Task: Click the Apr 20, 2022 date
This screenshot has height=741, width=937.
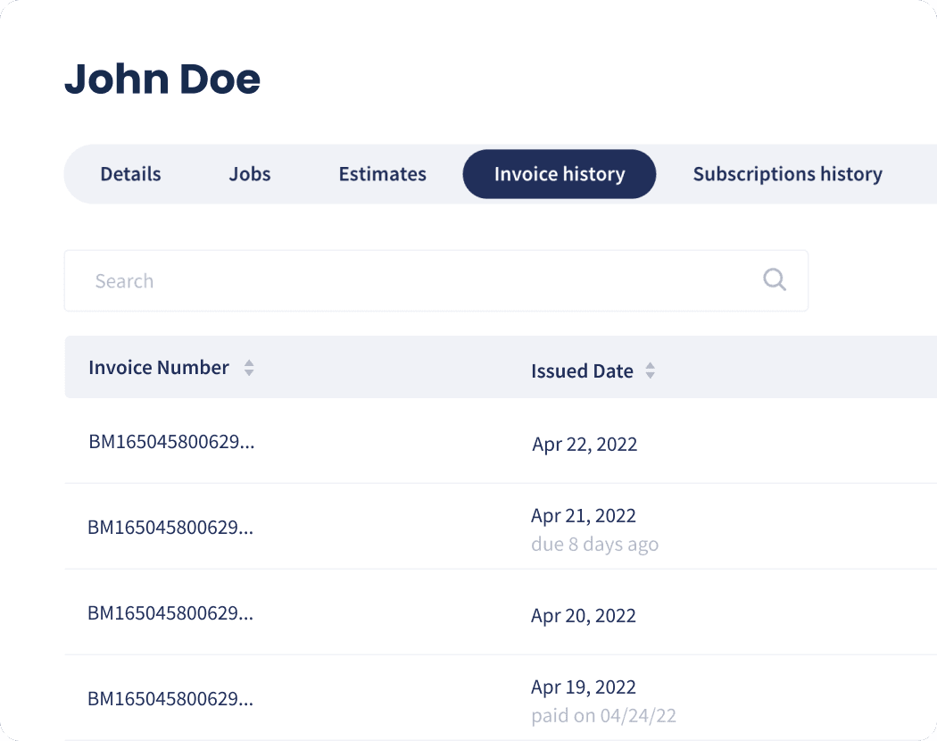Action: (x=584, y=615)
